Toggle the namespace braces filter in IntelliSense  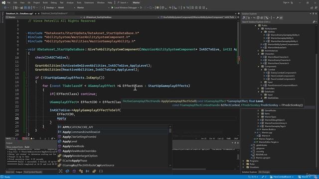click(x=101, y=171)
